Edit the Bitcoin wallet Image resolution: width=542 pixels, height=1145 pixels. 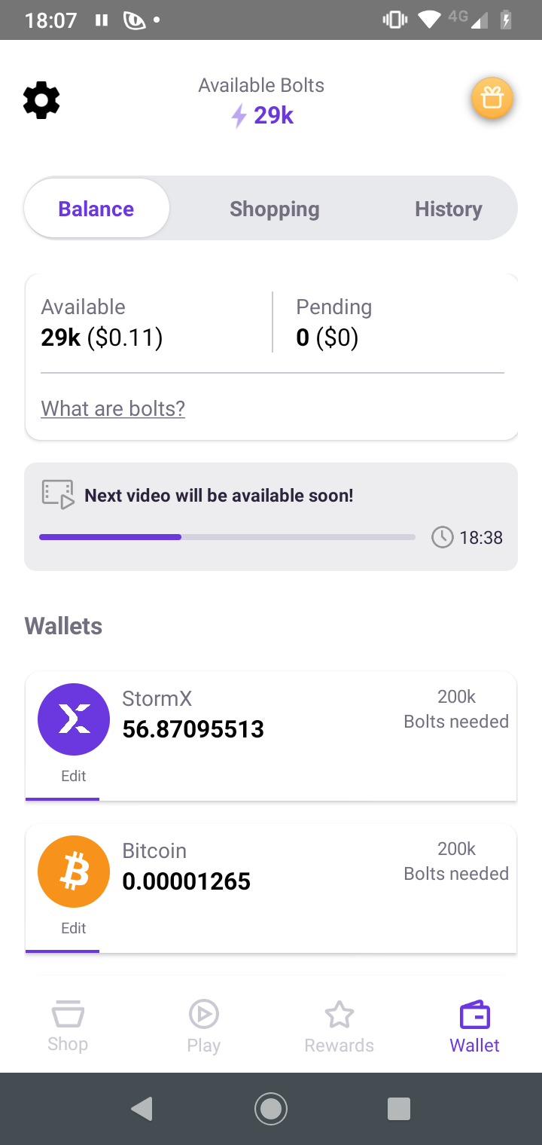(x=74, y=928)
